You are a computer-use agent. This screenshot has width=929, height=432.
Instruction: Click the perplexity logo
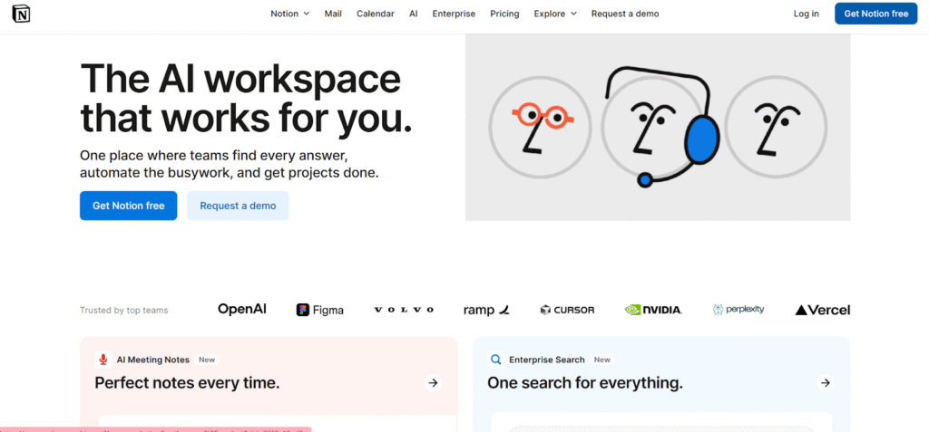coord(738,309)
